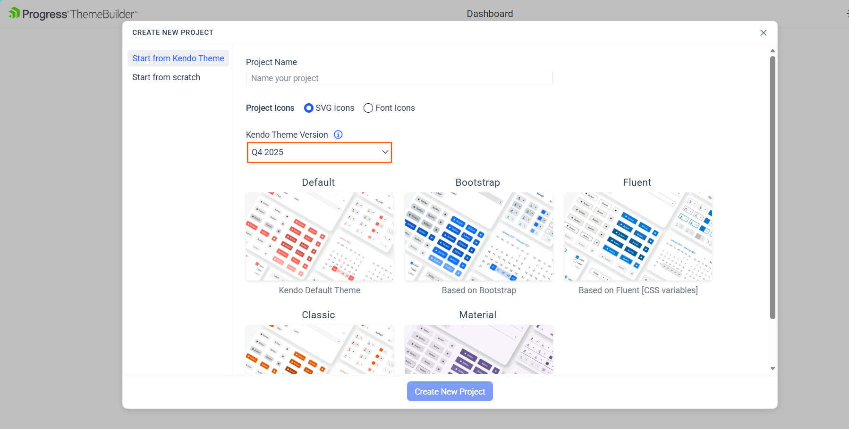Open the Q4 2025 theme version dropdown

pos(320,152)
